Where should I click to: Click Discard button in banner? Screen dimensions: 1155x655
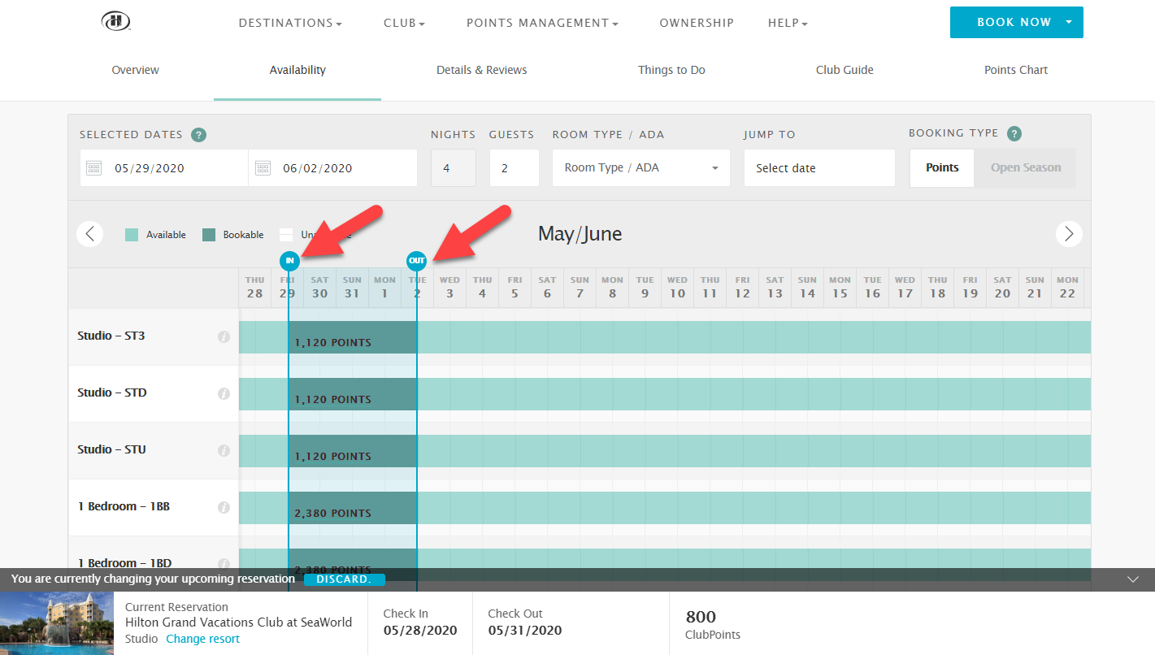pyautogui.click(x=344, y=579)
